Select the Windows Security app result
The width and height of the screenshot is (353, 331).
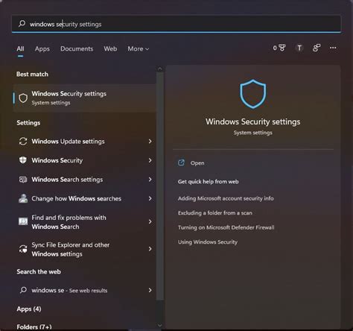pos(86,160)
